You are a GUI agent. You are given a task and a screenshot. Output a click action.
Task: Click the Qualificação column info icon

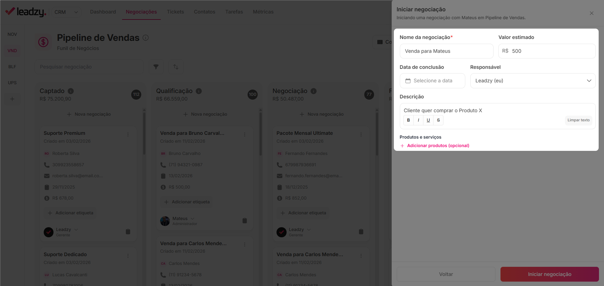coord(199,91)
